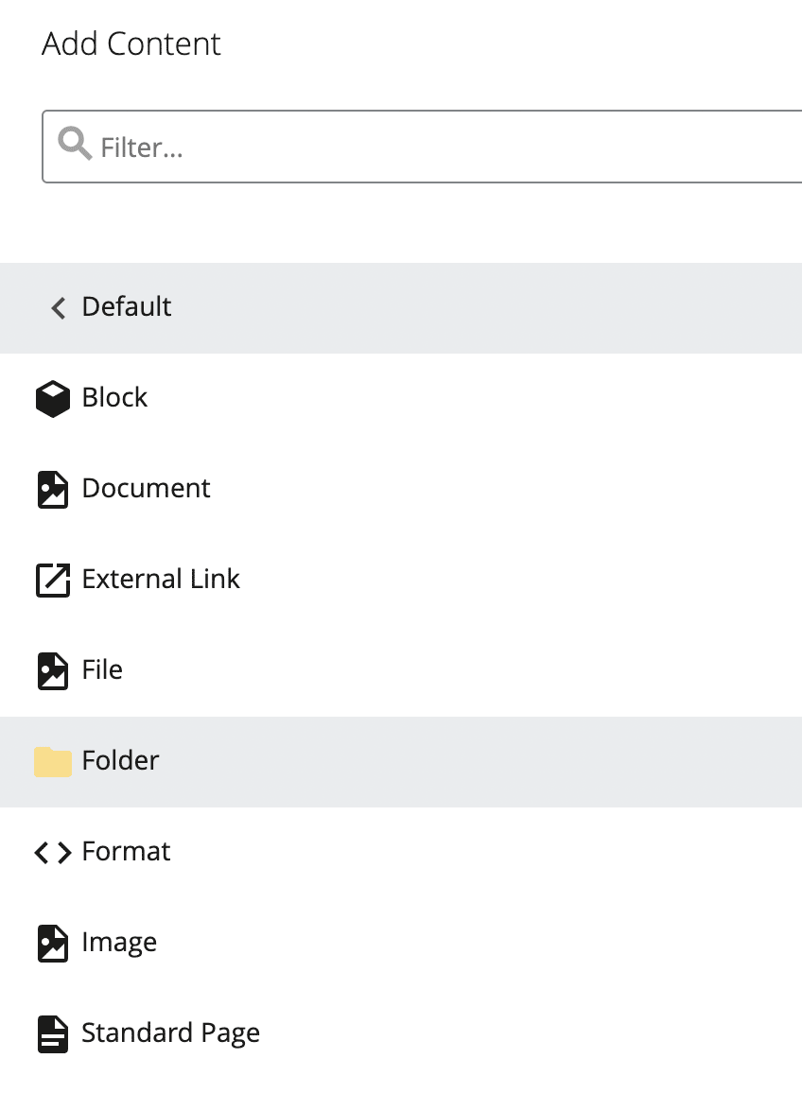This screenshot has width=802, height=1093.
Task: Select the Format code icon
Action: [53, 851]
